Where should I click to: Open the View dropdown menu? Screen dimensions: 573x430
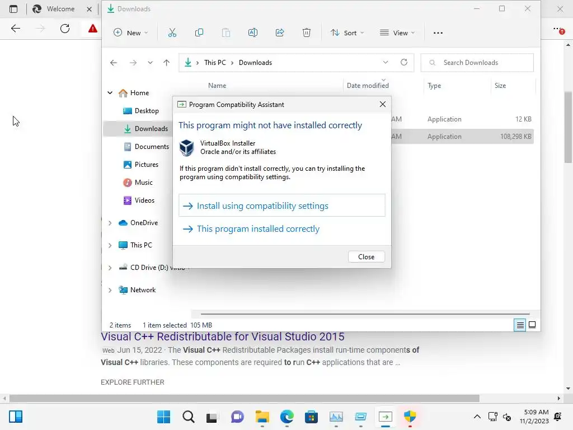(x=397, y=33)
